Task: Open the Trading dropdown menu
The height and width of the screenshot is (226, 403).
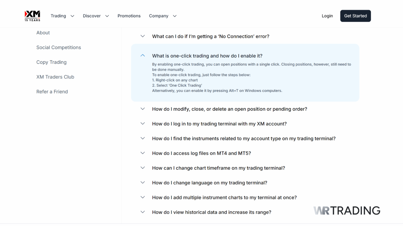Action: (x=62, y=16)
